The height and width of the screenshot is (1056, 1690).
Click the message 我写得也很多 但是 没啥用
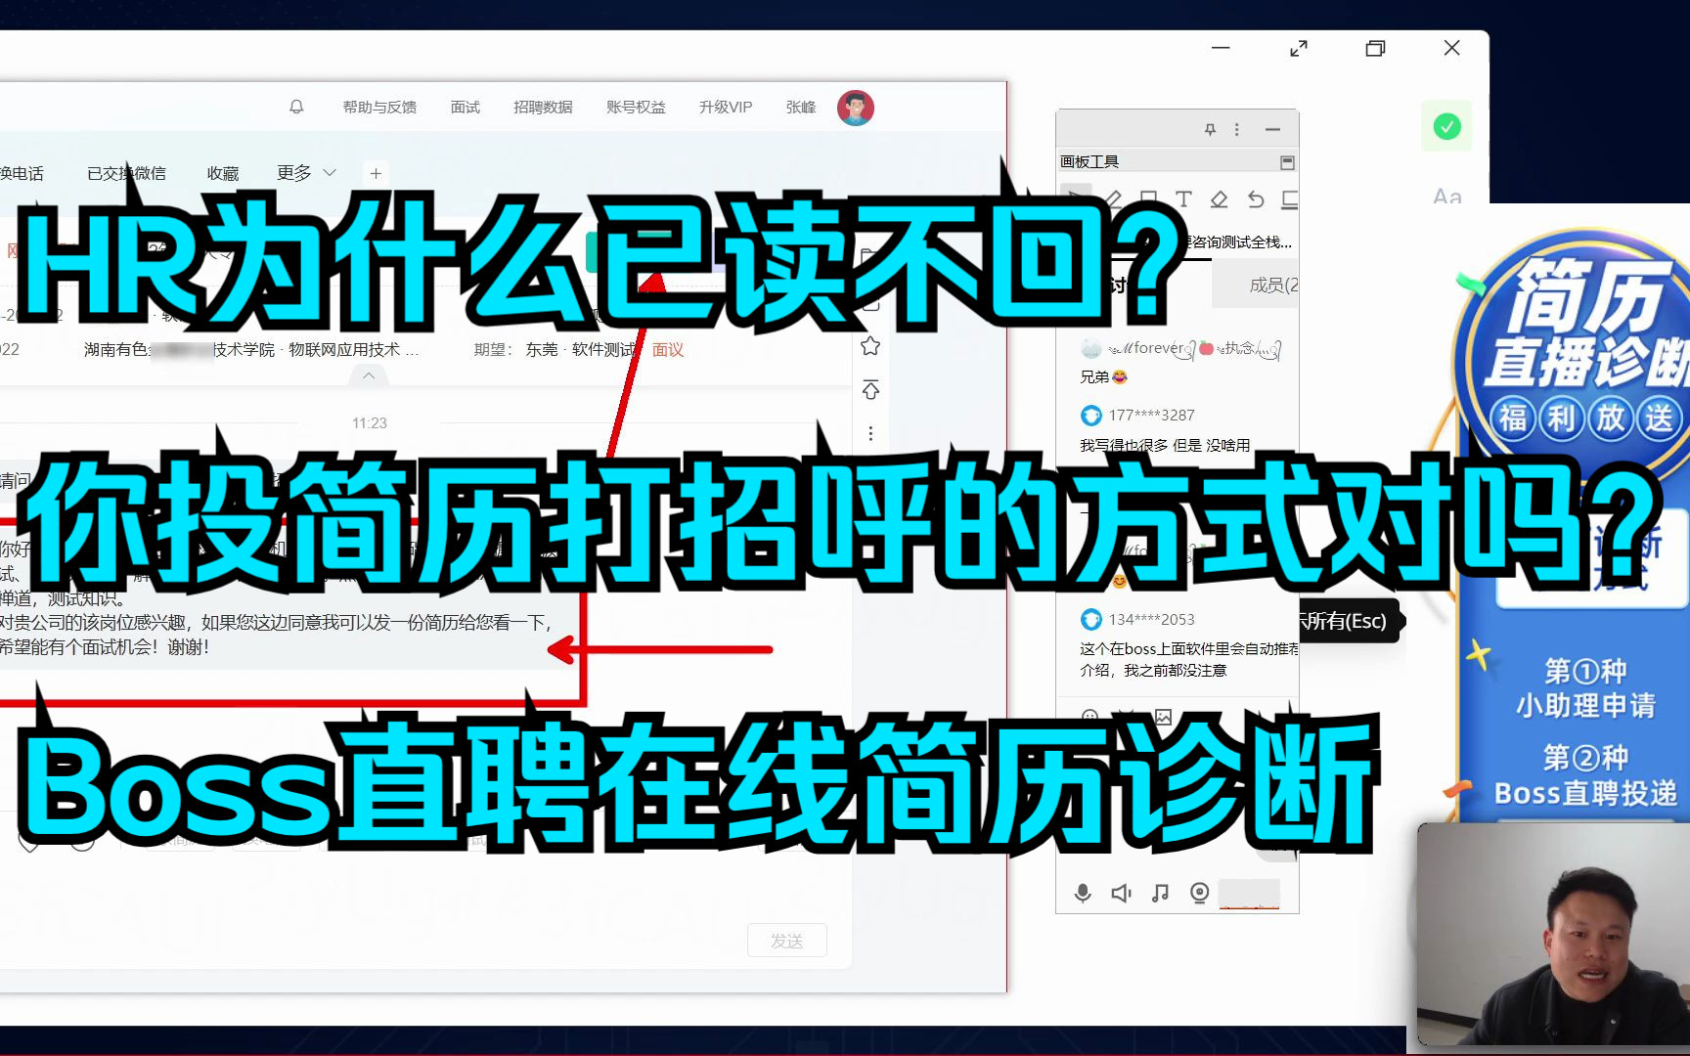point(1165,445)
